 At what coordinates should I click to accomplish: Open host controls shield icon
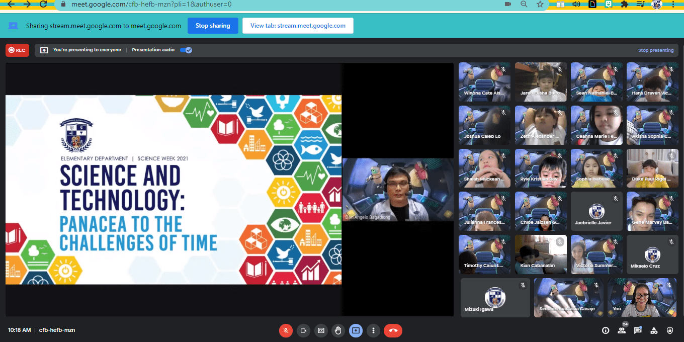point(670,330)
